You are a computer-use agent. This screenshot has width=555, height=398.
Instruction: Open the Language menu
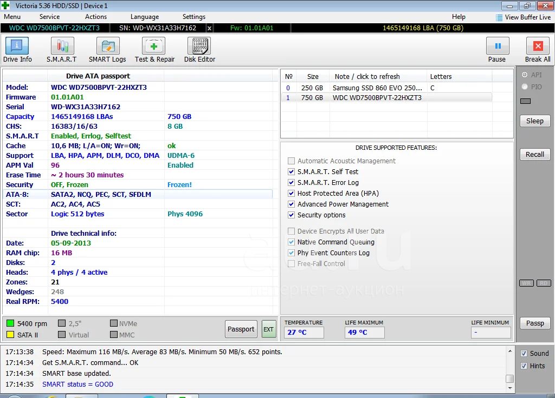tap(144, 17)
